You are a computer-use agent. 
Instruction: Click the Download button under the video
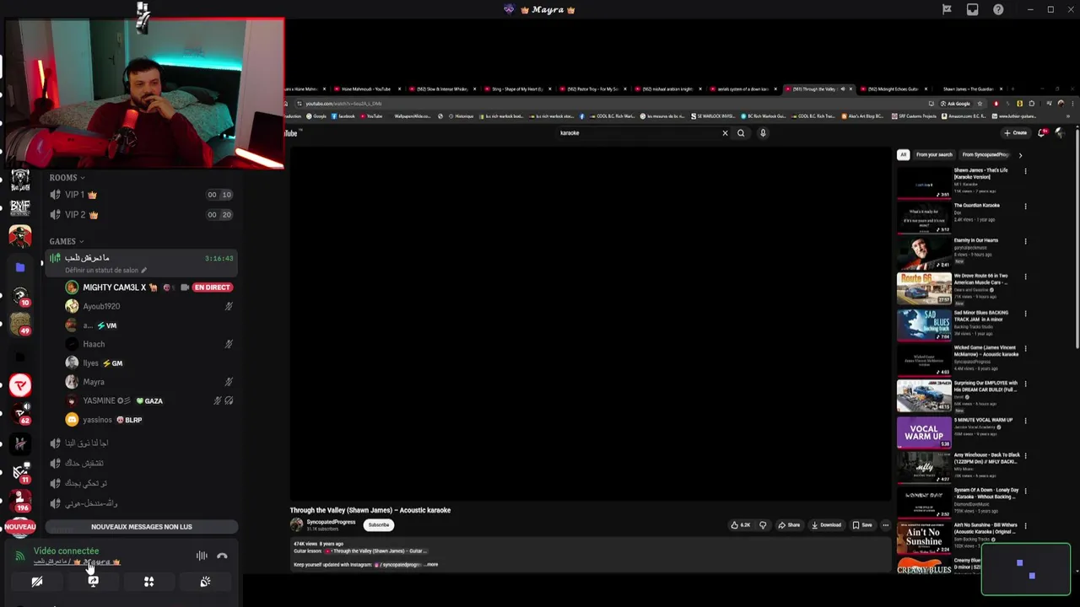point(826,525)
